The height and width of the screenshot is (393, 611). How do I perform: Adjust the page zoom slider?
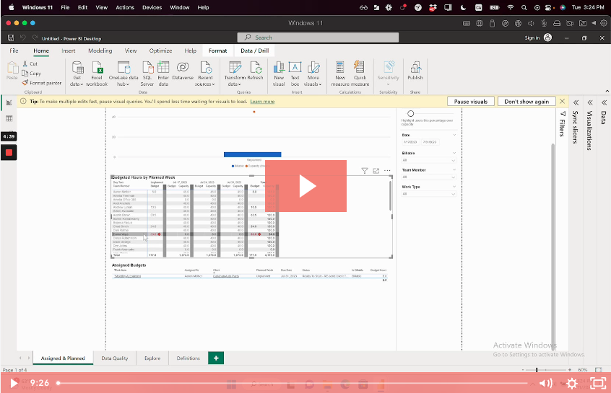click(545, 370)
